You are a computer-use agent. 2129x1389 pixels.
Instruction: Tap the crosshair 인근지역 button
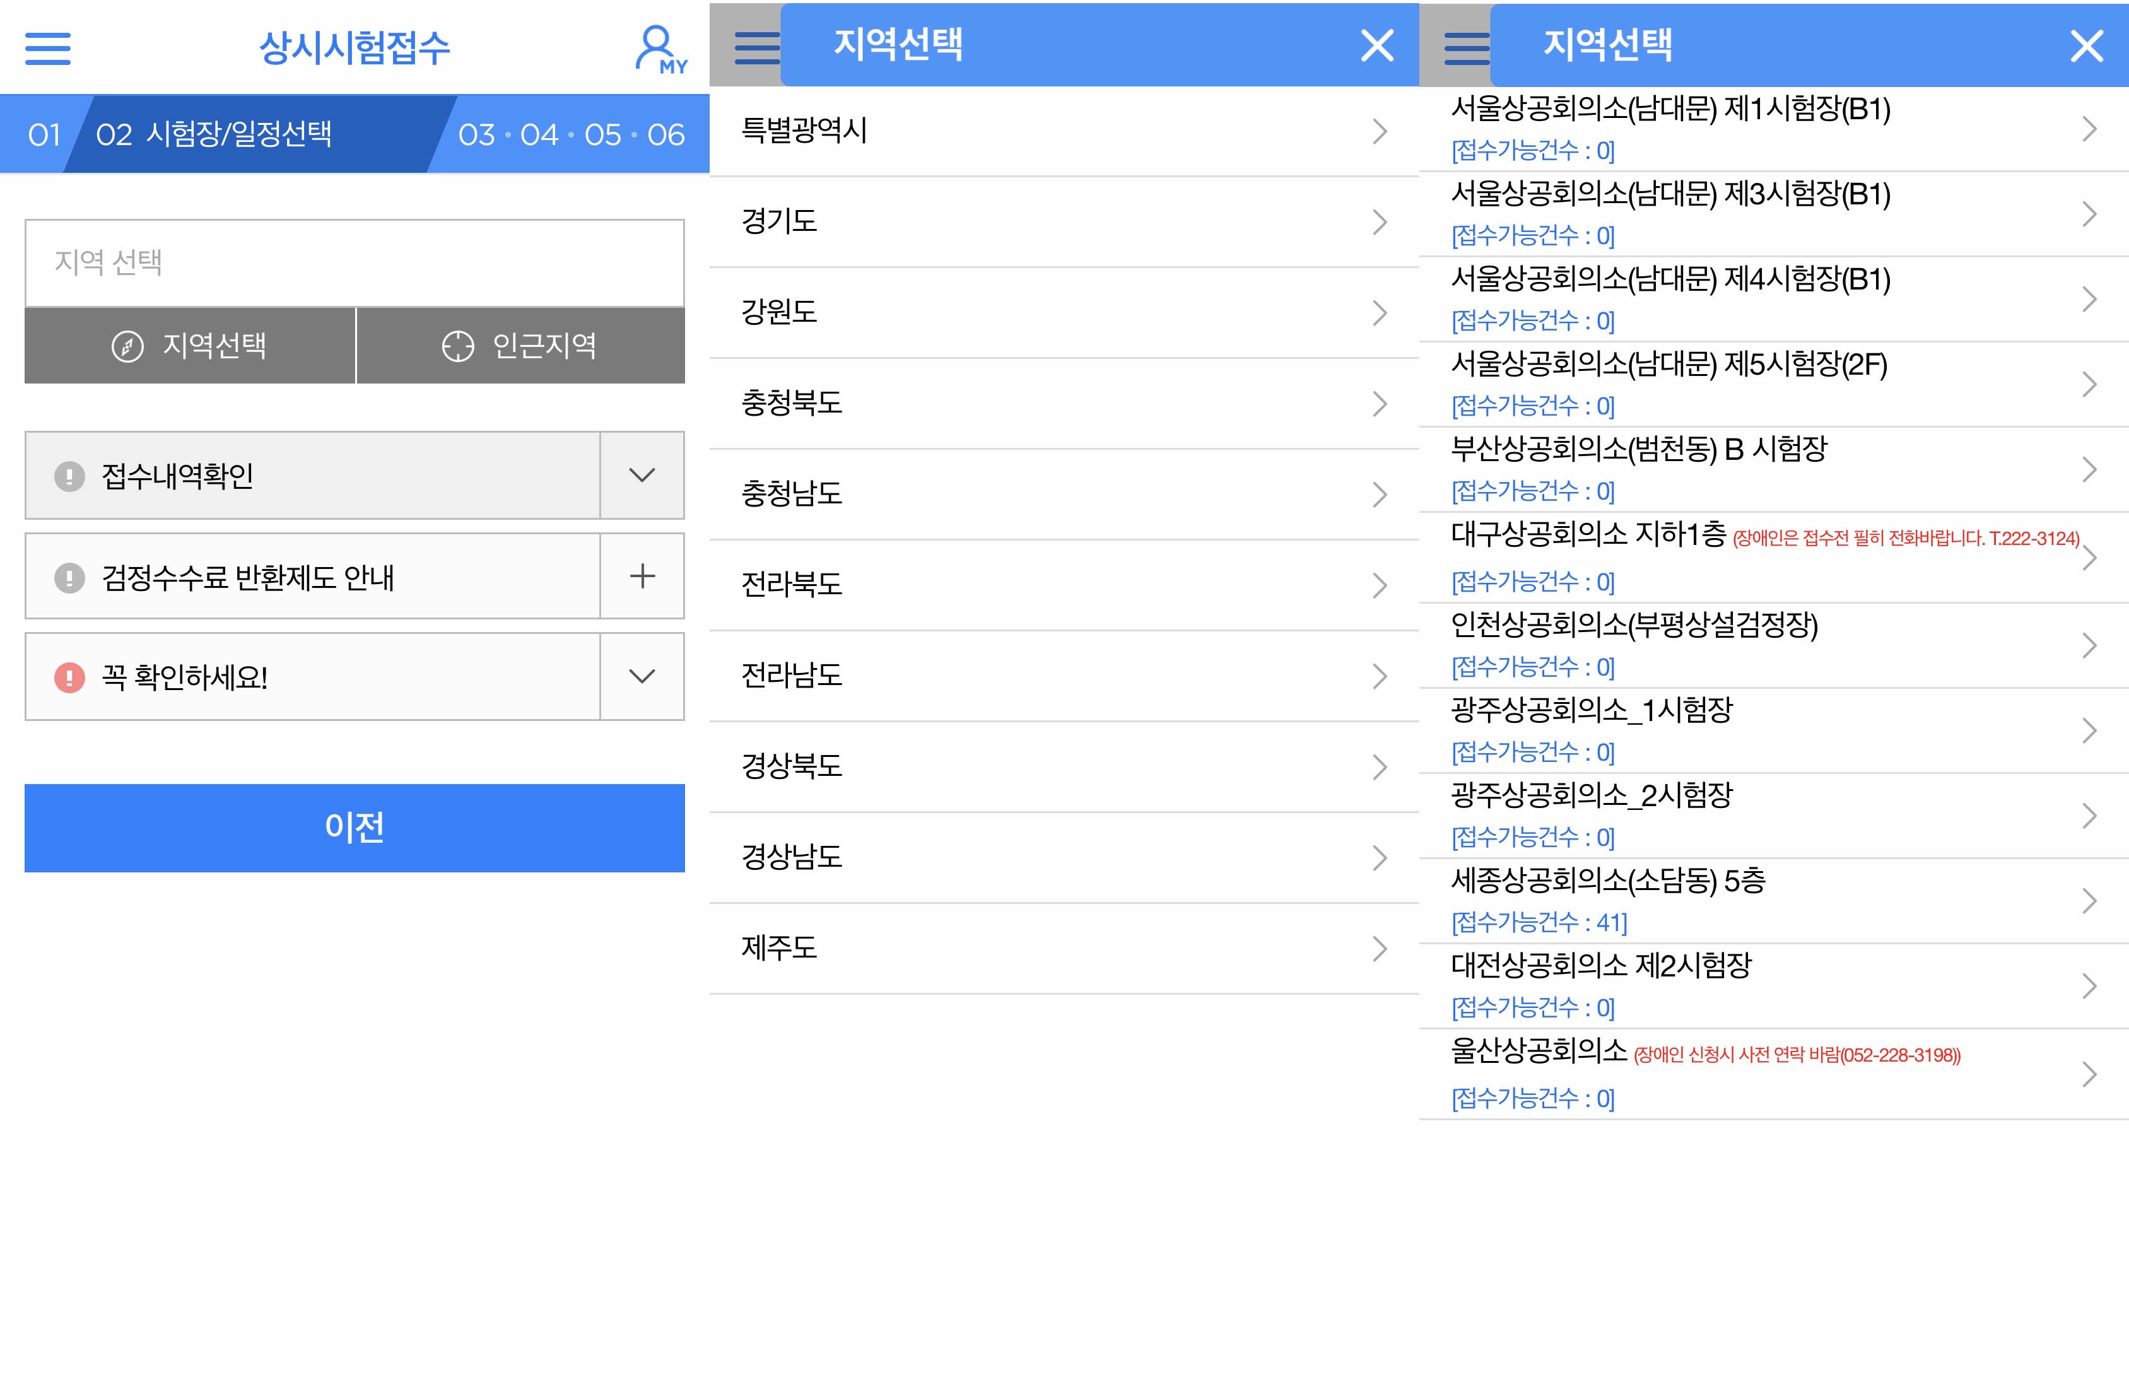point(520,346)
